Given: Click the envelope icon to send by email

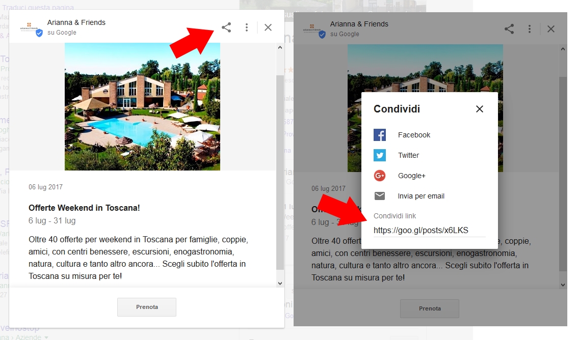Looking at the screenshot, I should [x=380, y=196].
